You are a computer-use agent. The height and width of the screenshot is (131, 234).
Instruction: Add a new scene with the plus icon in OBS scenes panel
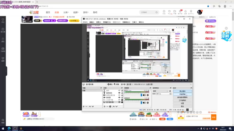tap(84, 107)
